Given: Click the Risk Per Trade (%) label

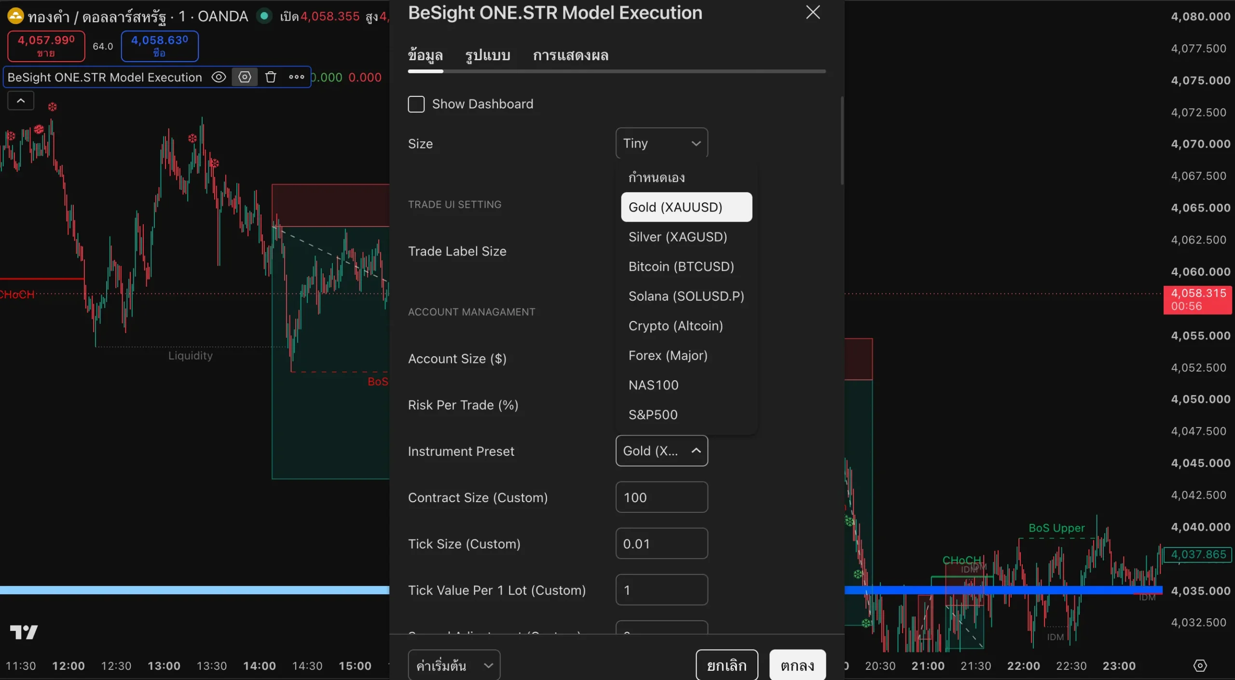Looking at the screenshot, I should click(463, 405).
